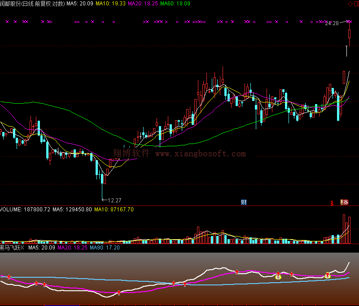Click the red S marker above the volume panel

[x=332, y=203]
